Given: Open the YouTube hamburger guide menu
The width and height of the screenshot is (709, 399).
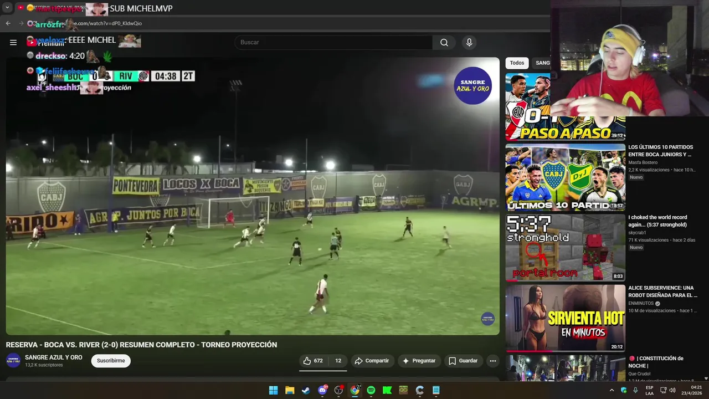Looking at the screenshot, I should coord(13,42).
